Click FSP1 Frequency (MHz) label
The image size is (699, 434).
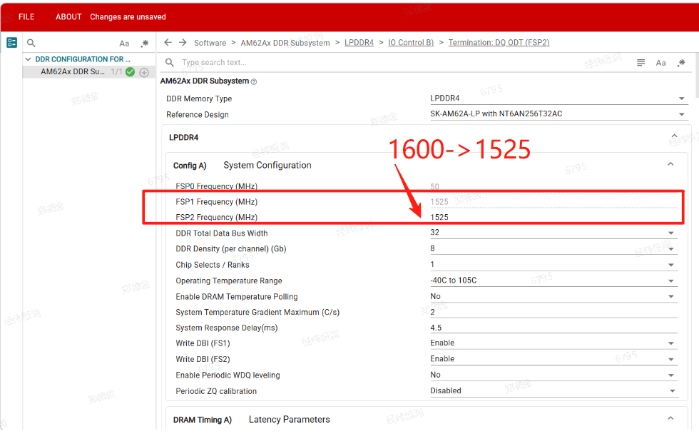(x=217, y=201)
